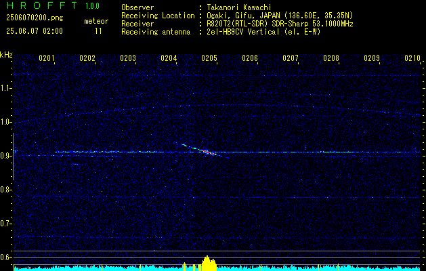Click the meteor count 11

[x=98, y=31]
